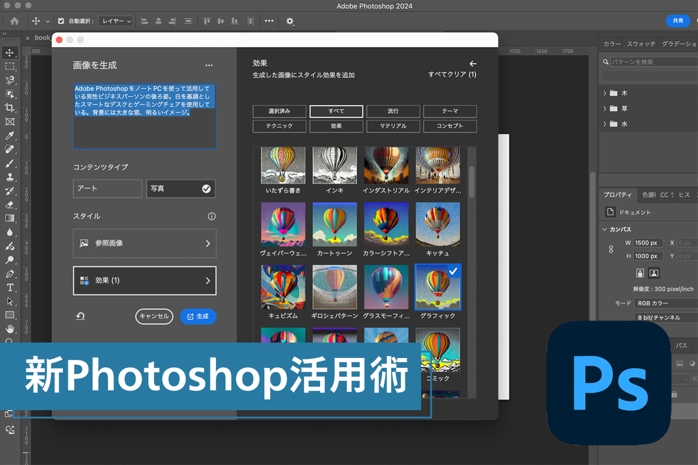This screenshot has width=698, height=465.
Task: Click the info icon next to スタイル
Action: pos(212,216)
